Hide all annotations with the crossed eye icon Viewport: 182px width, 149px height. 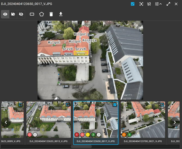(21, 14)
